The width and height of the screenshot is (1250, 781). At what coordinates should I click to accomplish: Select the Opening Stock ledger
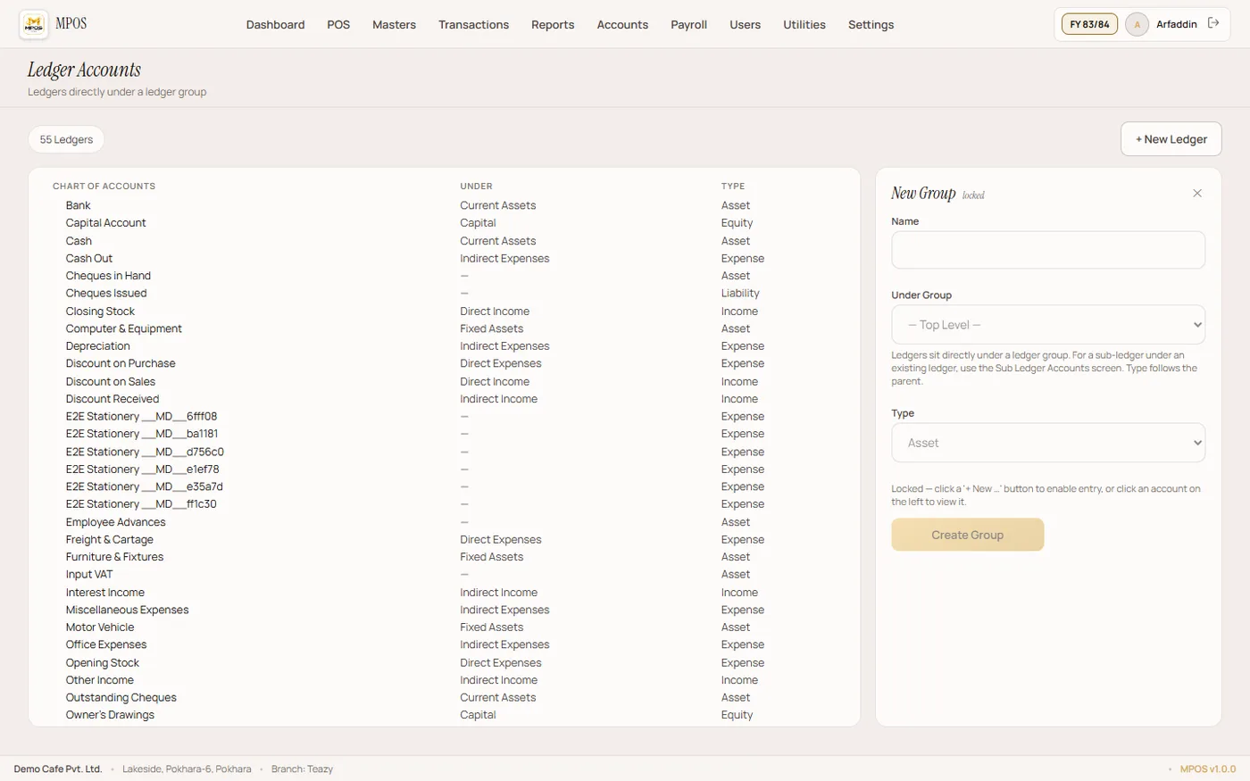pos(444,662)
